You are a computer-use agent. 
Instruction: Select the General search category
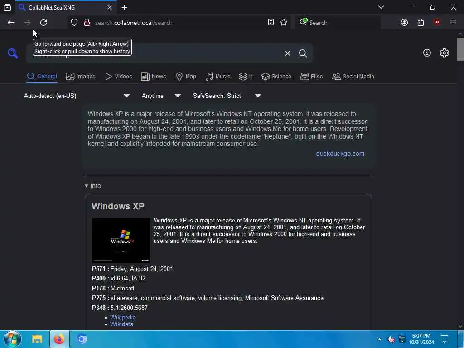[x=42, y=77]
